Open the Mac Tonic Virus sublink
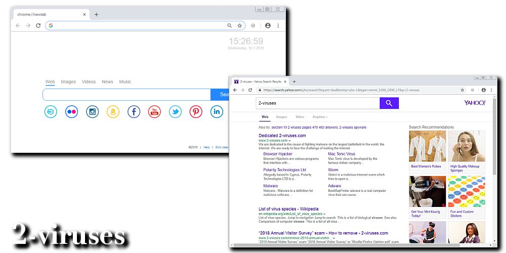Screen dimensions: 506x253 point(342,154)
